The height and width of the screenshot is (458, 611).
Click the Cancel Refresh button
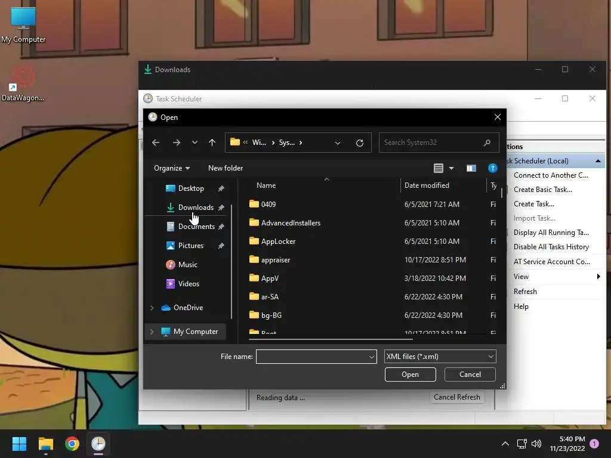coord(456,397)
